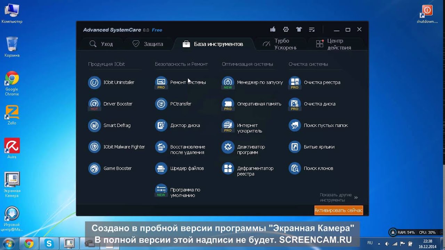Open Очистка диска icon
Viewport: 445px width, 250px height.
(294, 104)
